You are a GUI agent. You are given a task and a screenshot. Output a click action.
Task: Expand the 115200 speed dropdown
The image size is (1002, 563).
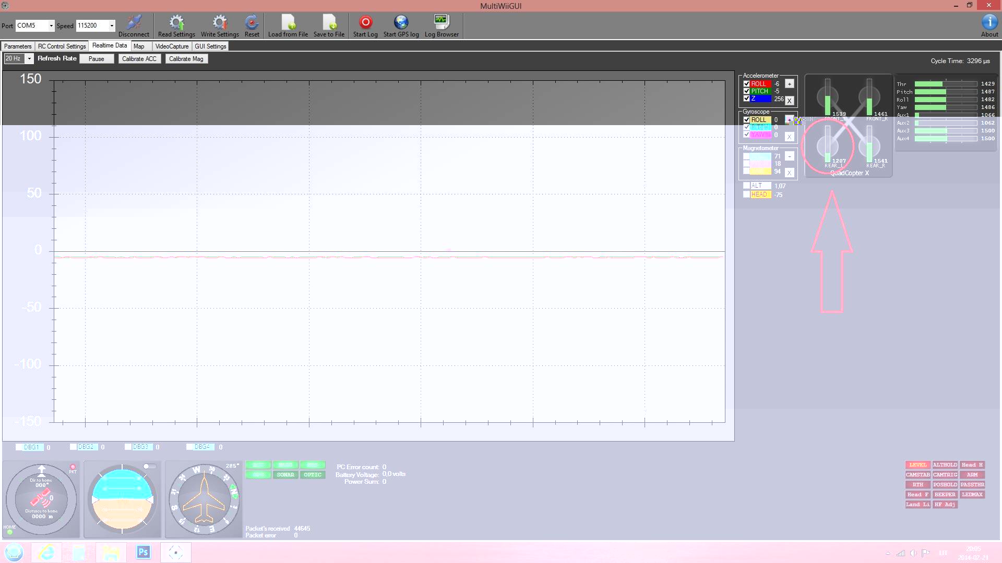112,26
